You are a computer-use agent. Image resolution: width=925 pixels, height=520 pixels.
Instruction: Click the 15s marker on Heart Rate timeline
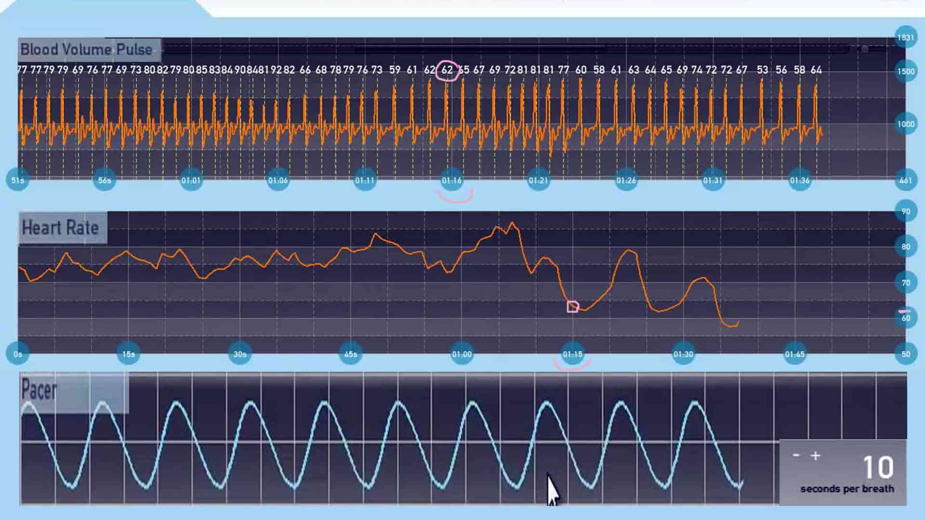click(x=129, y=354)
